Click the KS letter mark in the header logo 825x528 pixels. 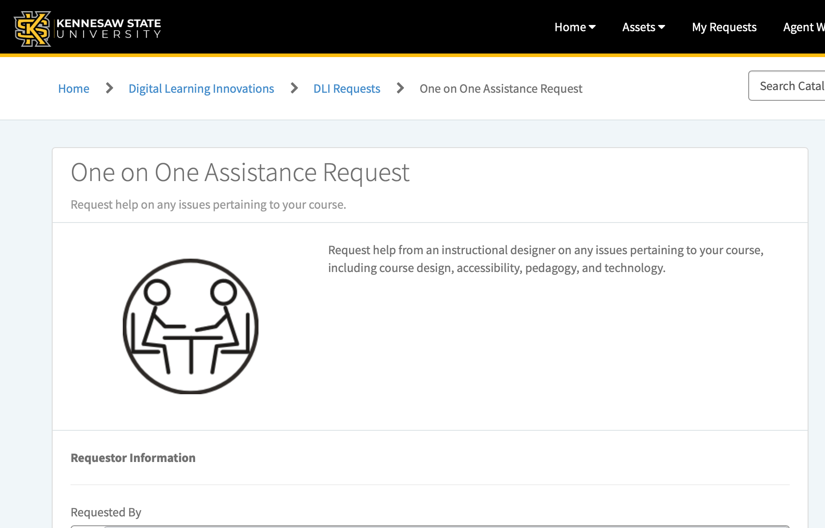pos(32,28)
